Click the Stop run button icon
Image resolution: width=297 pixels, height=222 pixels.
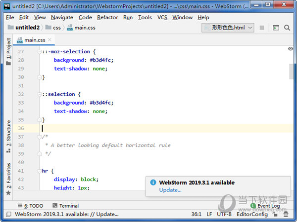pos(262,28)
